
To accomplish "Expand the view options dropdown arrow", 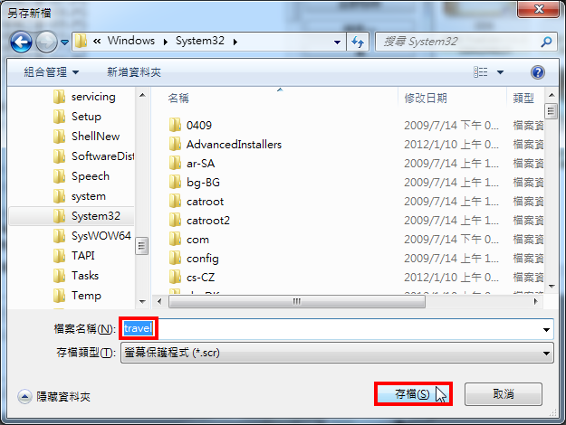I will click(x=500, y=72).
